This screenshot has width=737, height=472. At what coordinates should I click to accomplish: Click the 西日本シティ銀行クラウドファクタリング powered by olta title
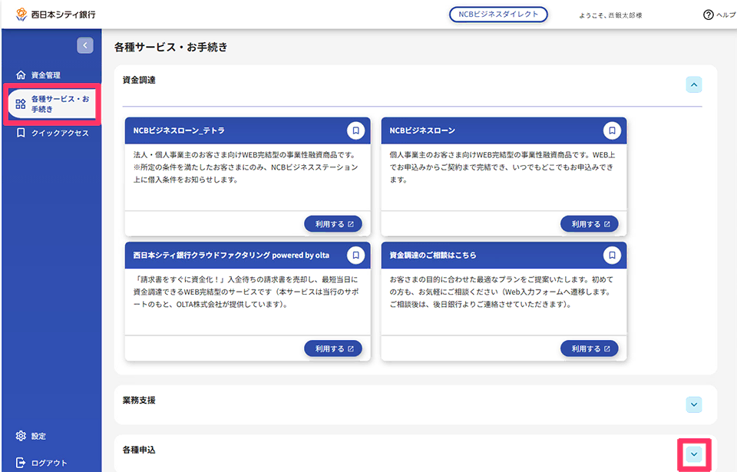(x=231, y=256)
